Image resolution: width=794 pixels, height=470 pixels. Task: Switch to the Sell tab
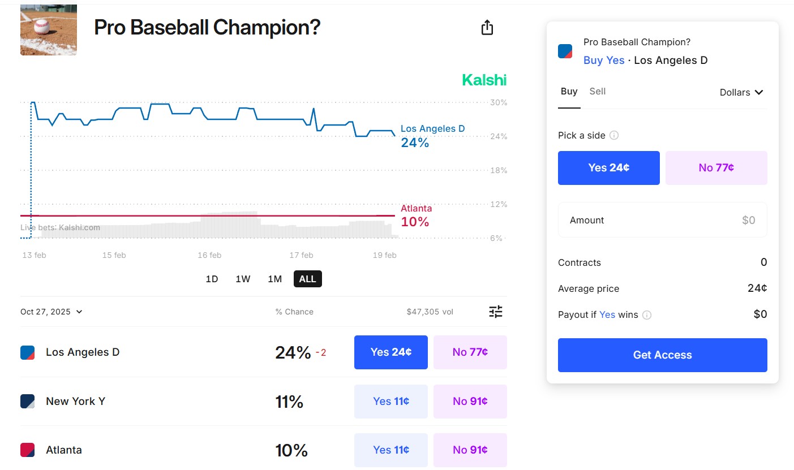tap(597, 92)
